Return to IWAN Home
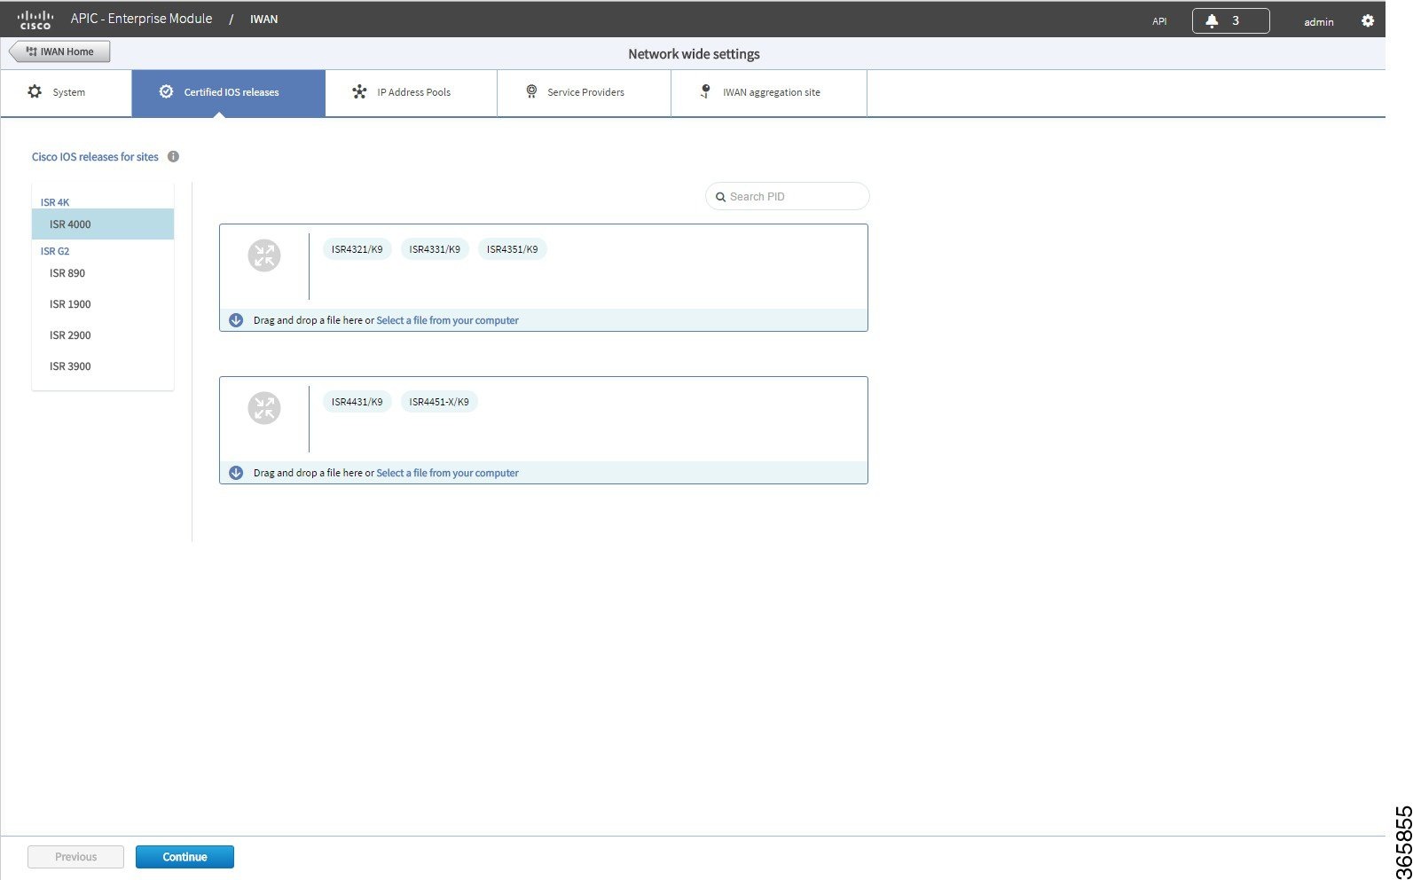The width and height of the screenshot is (1413, 880). (x=59, y=51)
